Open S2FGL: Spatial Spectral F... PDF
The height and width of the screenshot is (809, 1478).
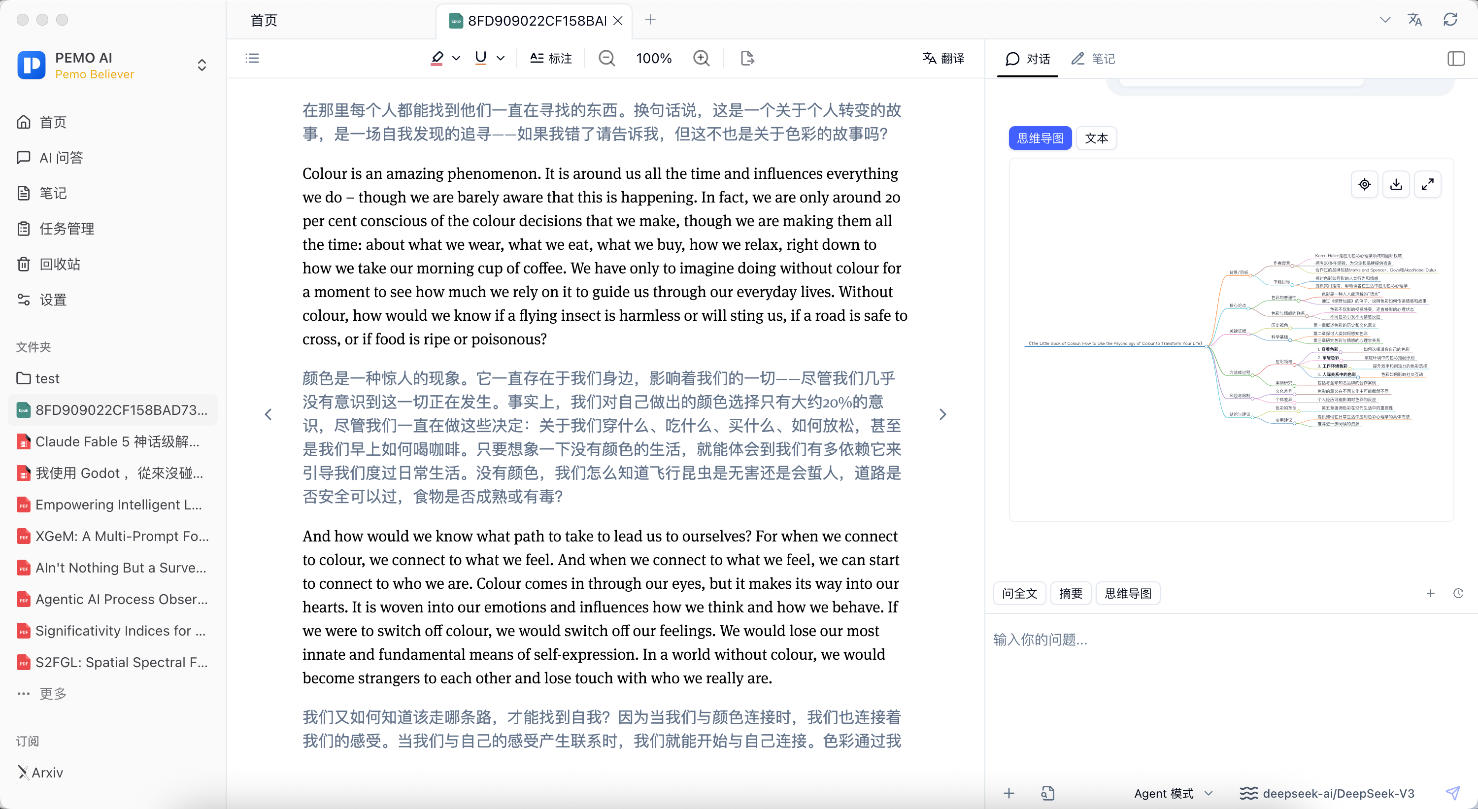(x=112, y=662)
